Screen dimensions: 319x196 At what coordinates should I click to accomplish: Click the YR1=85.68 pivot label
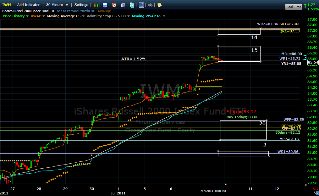point(291,64)
